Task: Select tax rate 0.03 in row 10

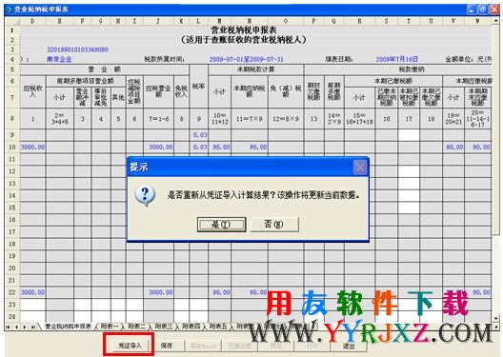Action: click(x=198, y=148)
